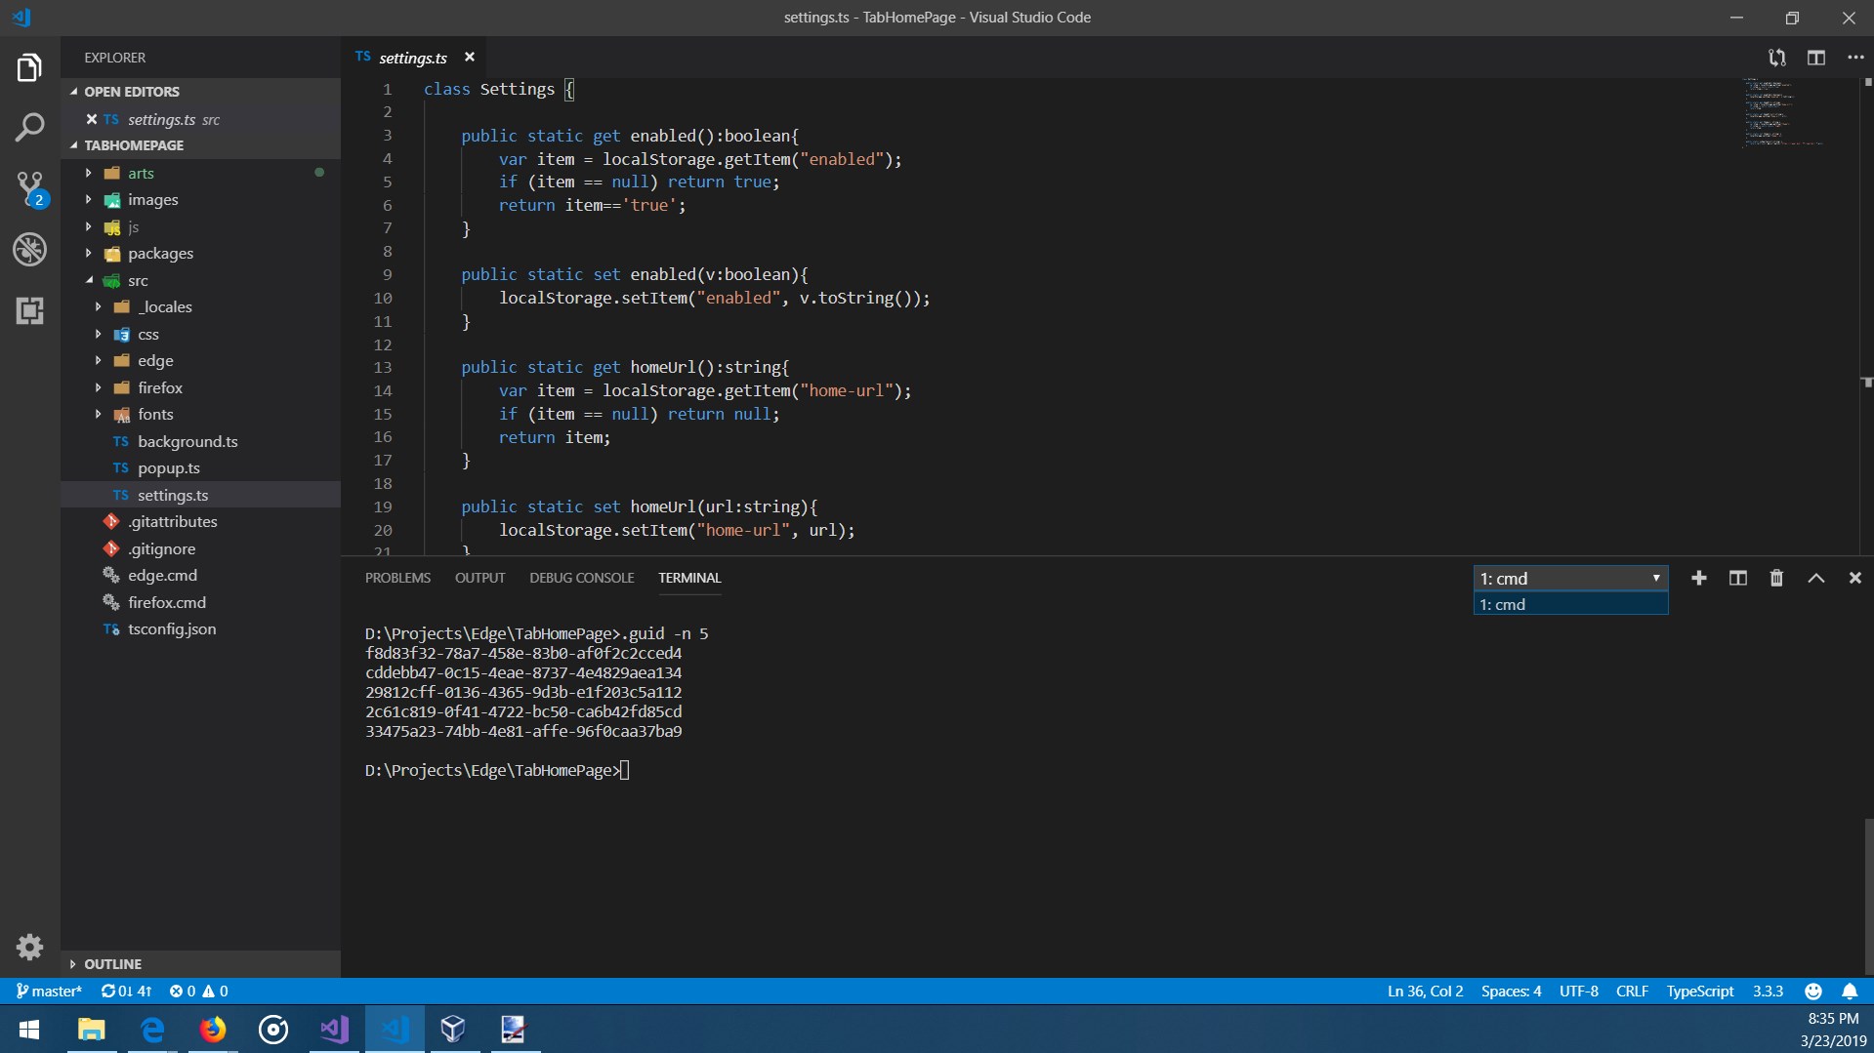Maximize the terminal panel size

tap(1815, 578)
